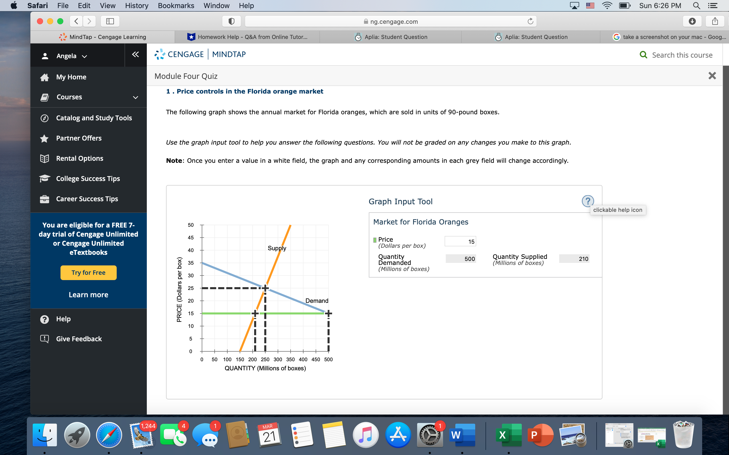The width and height of the screenshot is (729, 455).
Task: Open Give Feedback
Action: (79, 338)
